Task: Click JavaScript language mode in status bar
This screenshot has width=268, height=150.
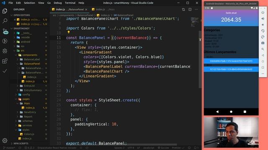Action: point(149,148)
